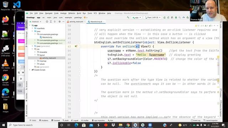This screenshot has height=128, width=228.
Task: Click the select opened file target icon
Action: point(47,22)
